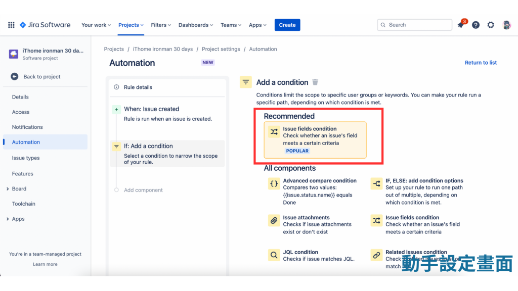Click the Advanced compare condition braces icon
The image size is (518, 291).
pos(274,184)
